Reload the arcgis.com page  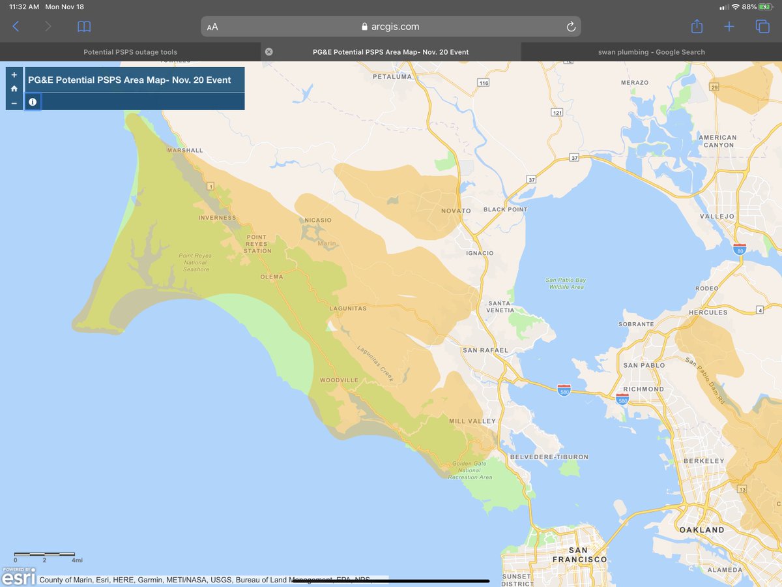(x=571, y=27)
